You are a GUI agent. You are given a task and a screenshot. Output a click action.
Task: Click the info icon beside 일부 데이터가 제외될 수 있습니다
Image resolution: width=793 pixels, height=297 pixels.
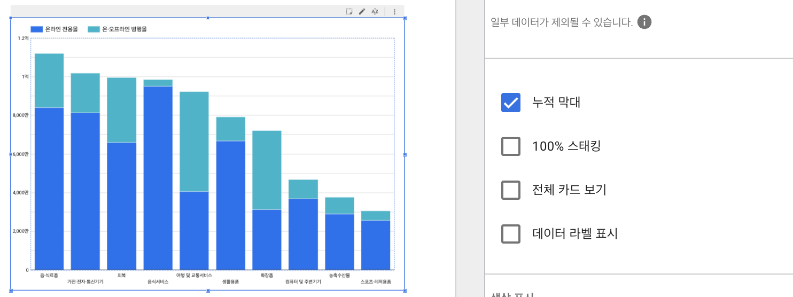click(x=644, y=22)
